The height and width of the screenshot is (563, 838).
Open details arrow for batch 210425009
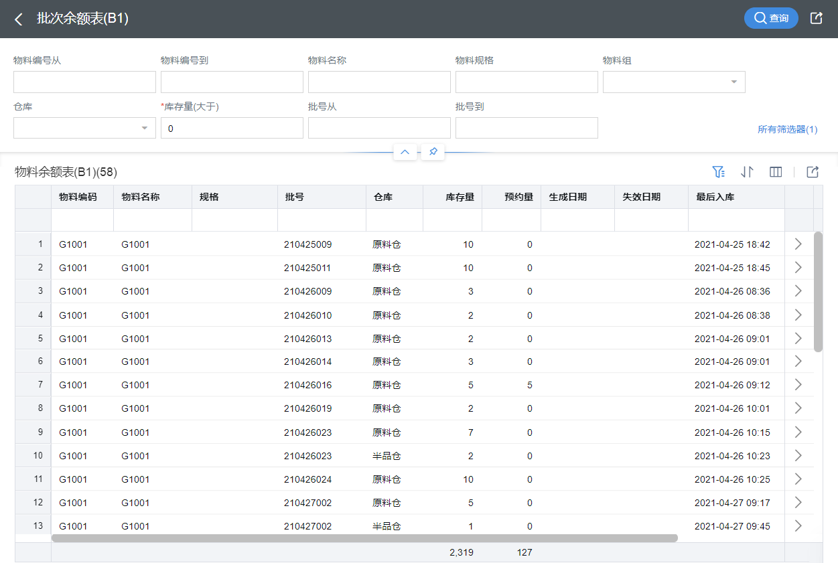pyautogui.click(x=798, y=244)
